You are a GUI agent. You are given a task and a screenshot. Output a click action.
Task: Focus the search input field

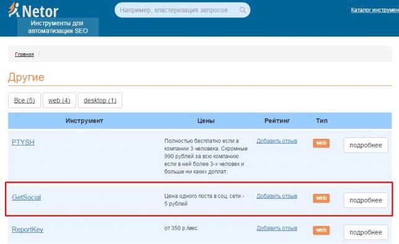click(182, 10)
